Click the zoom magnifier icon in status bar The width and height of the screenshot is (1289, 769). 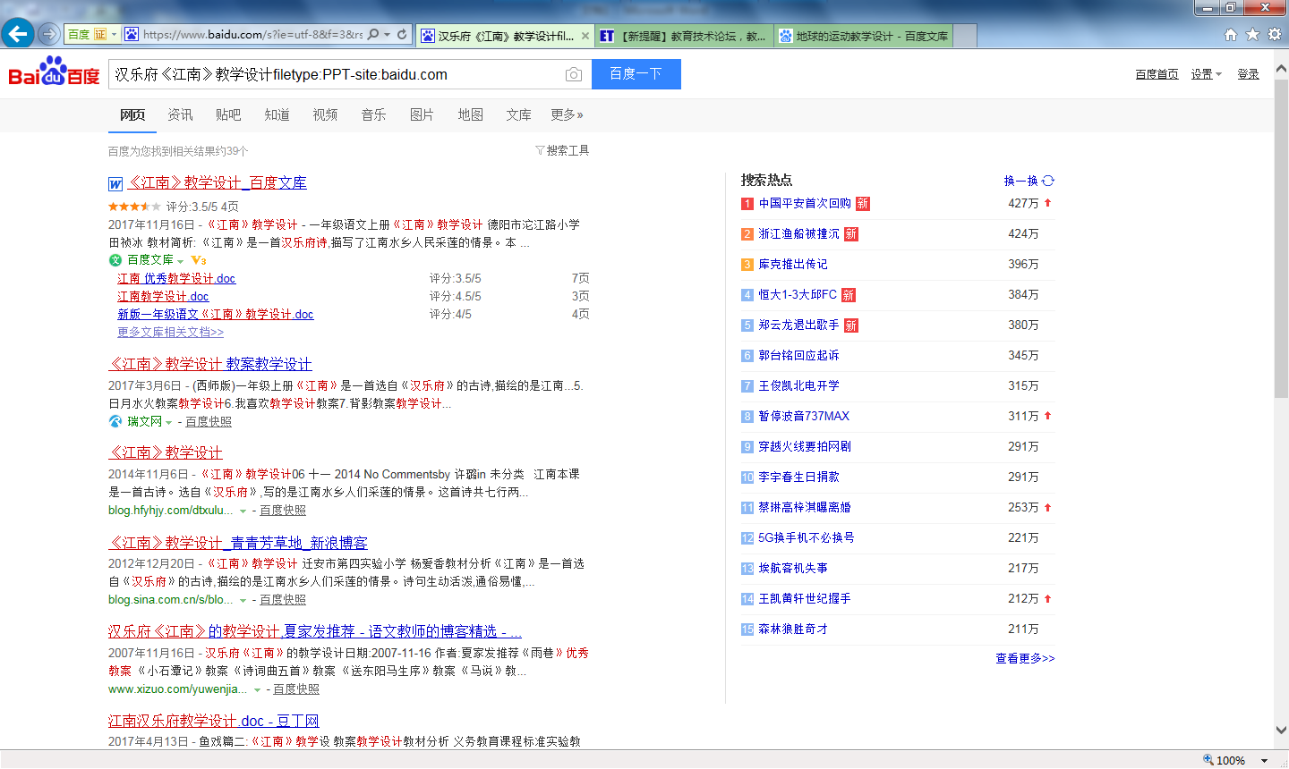tap(1208, 760)
